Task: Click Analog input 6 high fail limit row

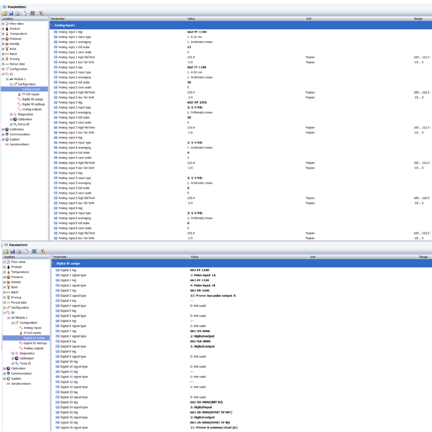Action: 241,233
